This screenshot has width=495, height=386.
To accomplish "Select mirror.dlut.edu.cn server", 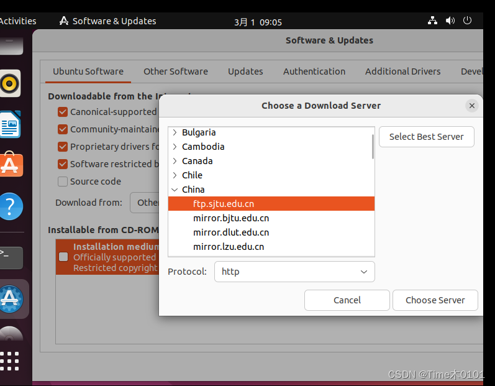I will [x=271, y=232].
